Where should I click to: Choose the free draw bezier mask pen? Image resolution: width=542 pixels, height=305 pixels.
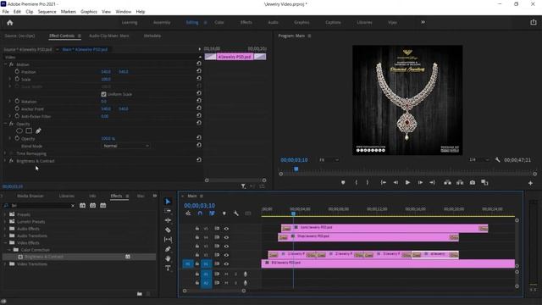point(38,130)
